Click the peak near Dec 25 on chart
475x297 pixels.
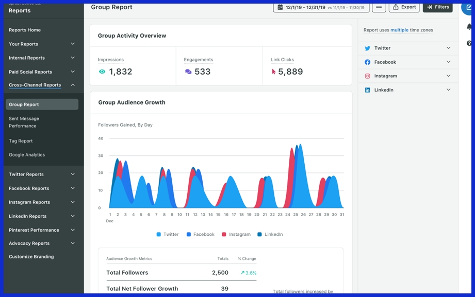coord(300,145)
